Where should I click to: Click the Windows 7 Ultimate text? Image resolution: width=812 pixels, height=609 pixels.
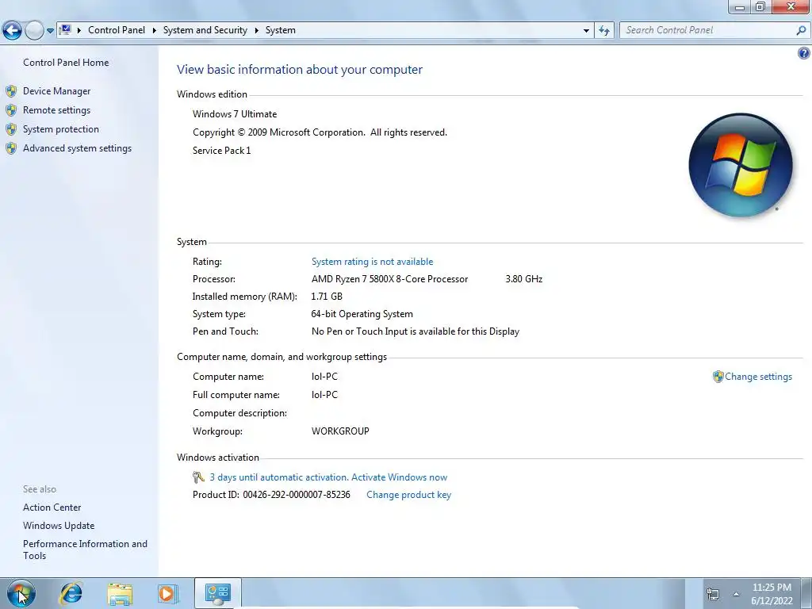click(235, 114)
